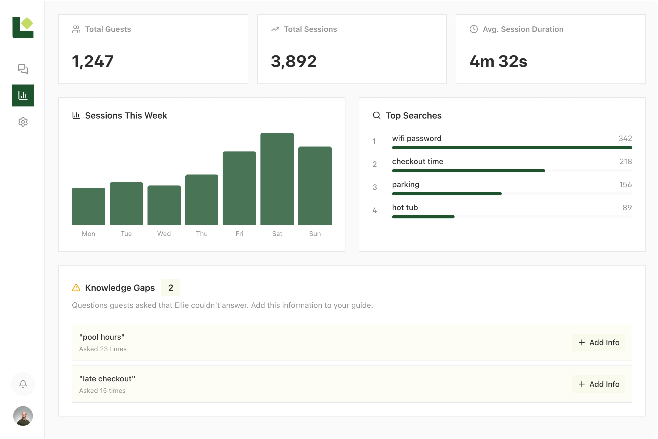This screenshot has width=658, height=439.
Task: Select the "checkout time" search entry
Action: click(417, 162)
